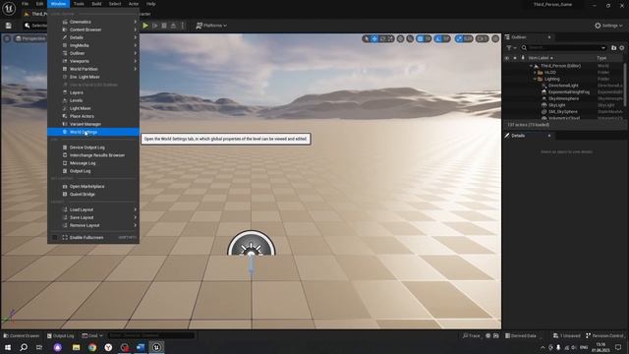This screenshot has height=354, width=629.
Task: Open the Perspective view mode dropdown
Action: click(x=30, y=38)
